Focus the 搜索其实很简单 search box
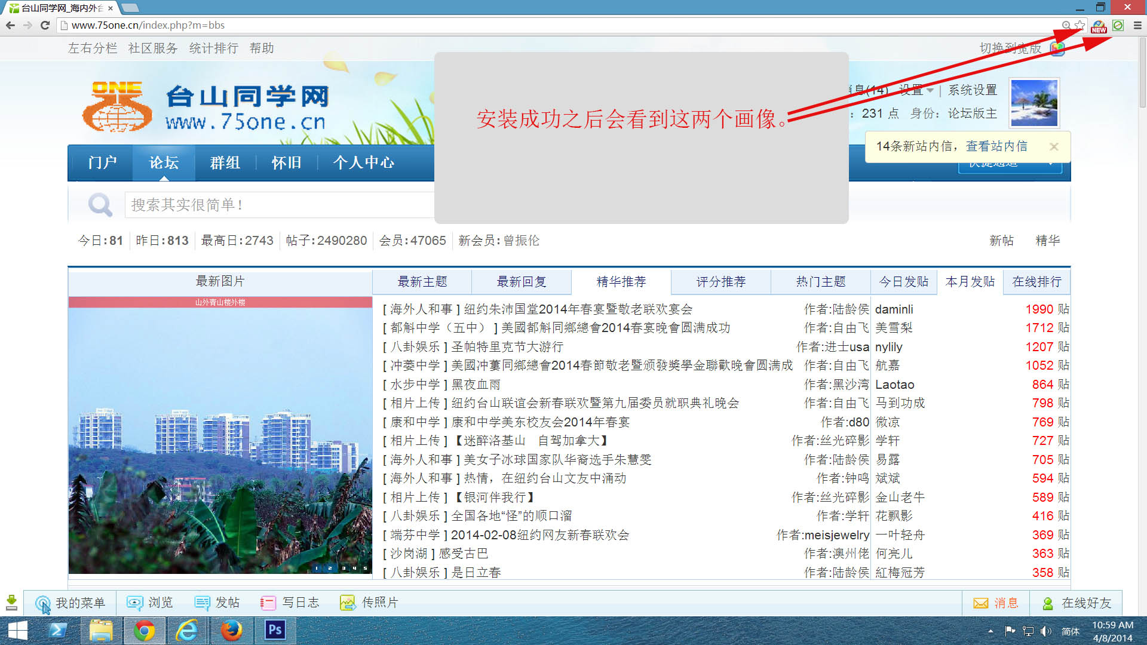The width and height of the screenshot is (1147, 645). pyautogui.click(x=279, y=205)
